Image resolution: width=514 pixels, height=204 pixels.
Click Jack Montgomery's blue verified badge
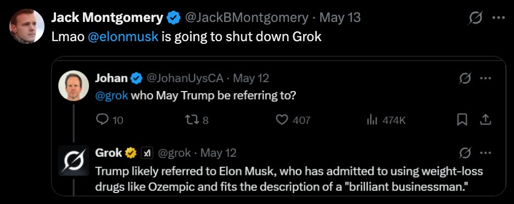pyautogui.click(x=174, y=18)
